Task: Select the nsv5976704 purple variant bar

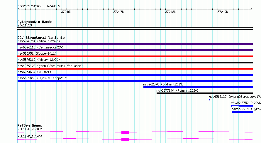Action: (135, 44)
